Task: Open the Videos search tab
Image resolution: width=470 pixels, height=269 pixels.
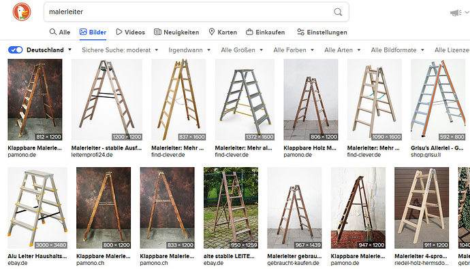Action: pos(130,33)
